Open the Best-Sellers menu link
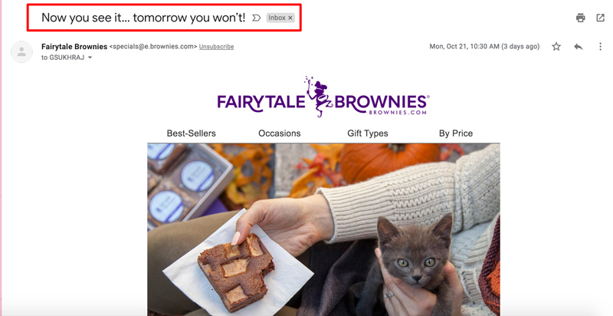 click(191, 133)
